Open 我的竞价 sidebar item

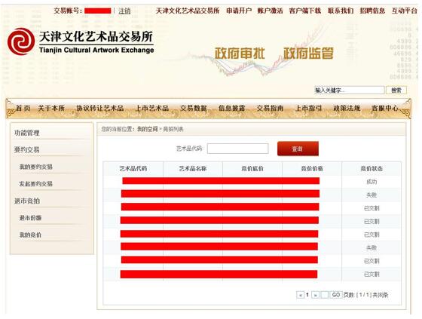click(30, 235)
